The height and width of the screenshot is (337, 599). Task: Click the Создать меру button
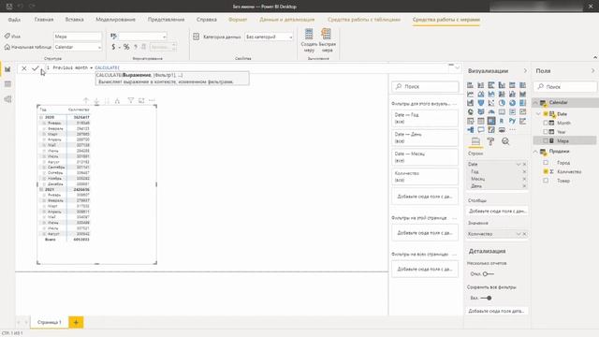pos(309,40)
